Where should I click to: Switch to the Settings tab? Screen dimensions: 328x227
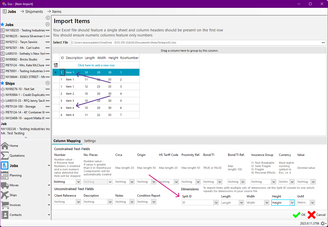coord(90,141)
